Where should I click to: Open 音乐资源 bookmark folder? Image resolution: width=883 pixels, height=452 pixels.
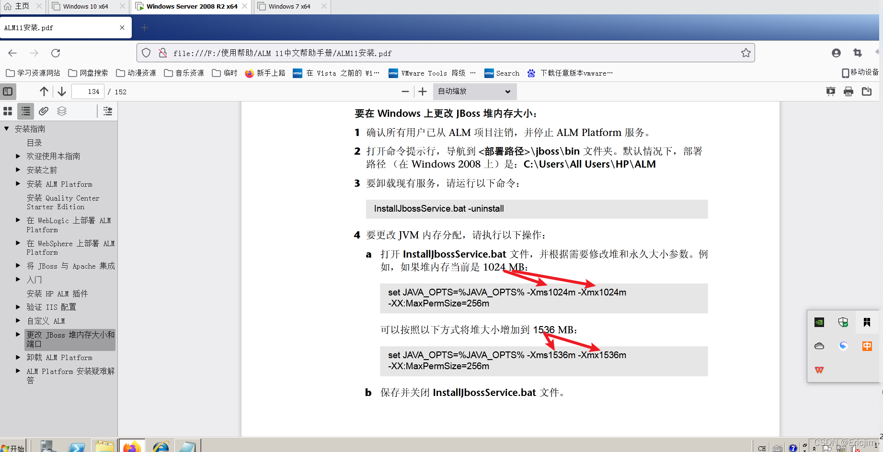coord(184,73)
